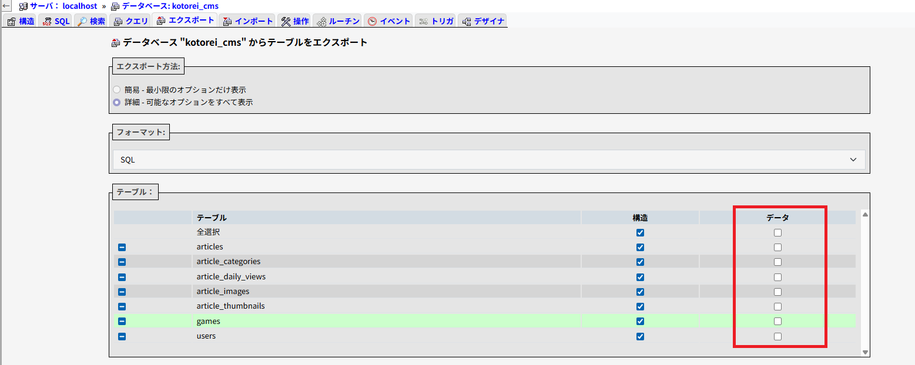The width and height of the screenshot is (915, 365).
Task: Switch to the インポート tab
Action: [x=248, y=21]
